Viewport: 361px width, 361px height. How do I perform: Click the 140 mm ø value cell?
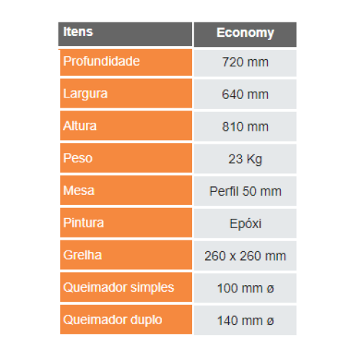245,321
